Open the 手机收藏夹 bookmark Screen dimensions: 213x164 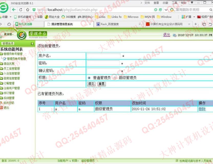click(23, 17)
